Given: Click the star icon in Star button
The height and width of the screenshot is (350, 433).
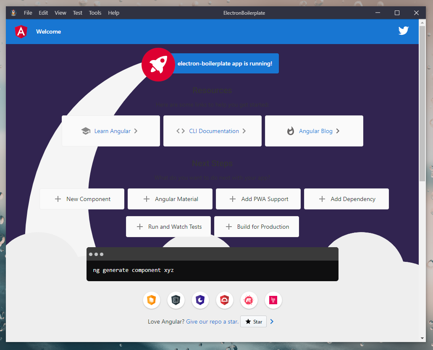Looking at the screenshot, I should point(248,321).
